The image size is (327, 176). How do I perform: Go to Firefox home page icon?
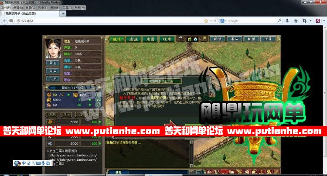pyautogui.click(x=296, y=21)
